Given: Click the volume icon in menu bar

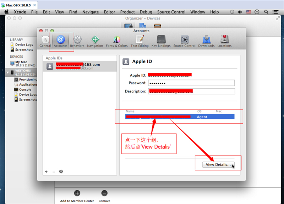Looking at the screenshot, I should pos(240,12).
